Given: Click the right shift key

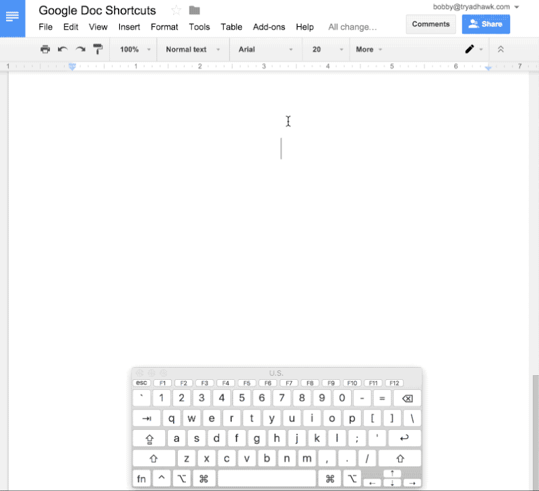Looking at the screenshot, I should tap(400, 459).
